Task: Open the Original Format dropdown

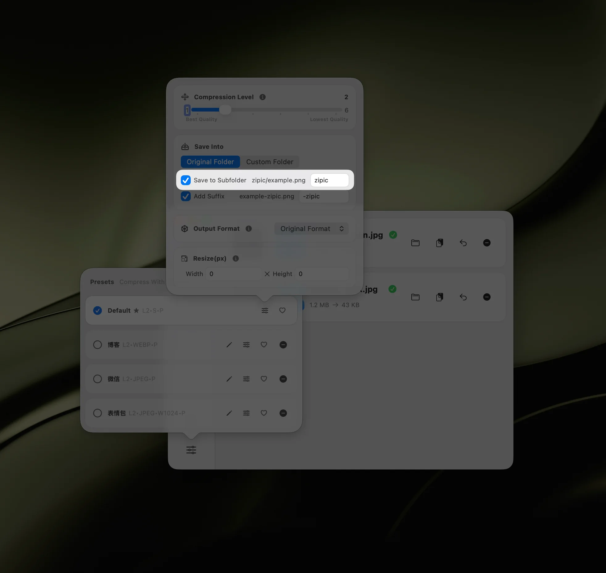Action: coord(311,229)
